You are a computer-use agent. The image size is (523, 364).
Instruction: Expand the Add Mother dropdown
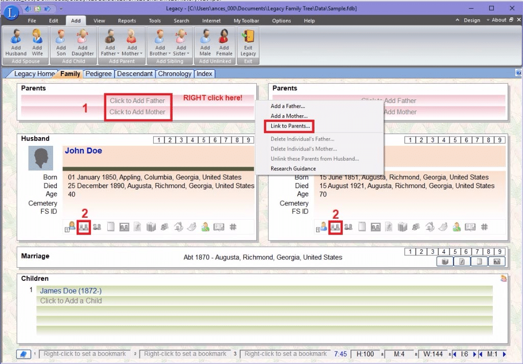coord(141,54)
